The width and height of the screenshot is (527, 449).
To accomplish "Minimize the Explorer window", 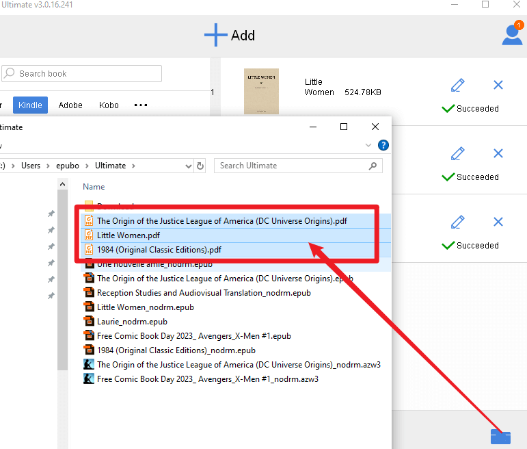I will click(x=313, y=127).
